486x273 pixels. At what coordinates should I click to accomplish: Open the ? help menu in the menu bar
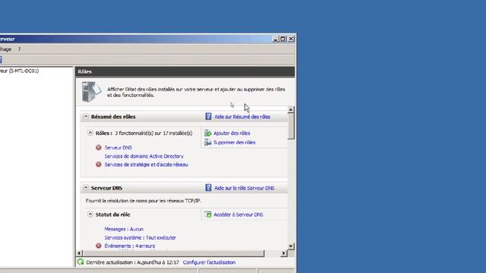point(19,49)
